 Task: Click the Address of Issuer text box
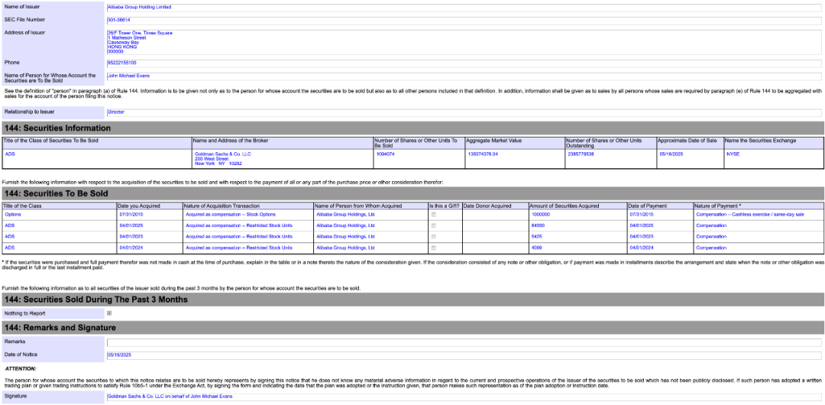pos(464,42)
